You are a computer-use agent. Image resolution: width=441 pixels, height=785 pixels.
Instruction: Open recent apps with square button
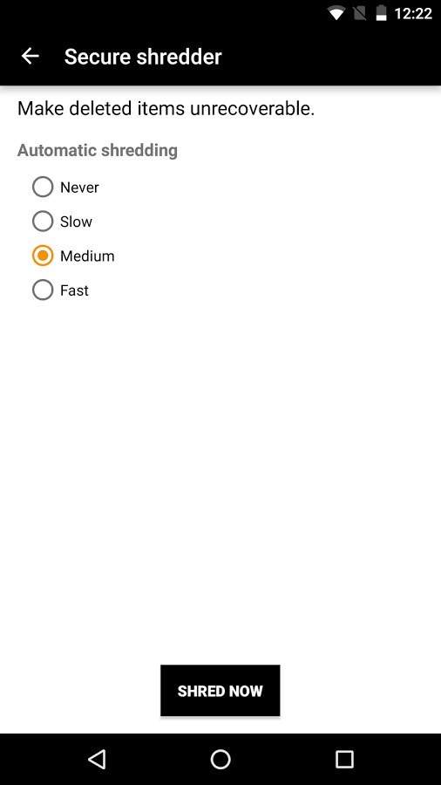tap(344, 759)
